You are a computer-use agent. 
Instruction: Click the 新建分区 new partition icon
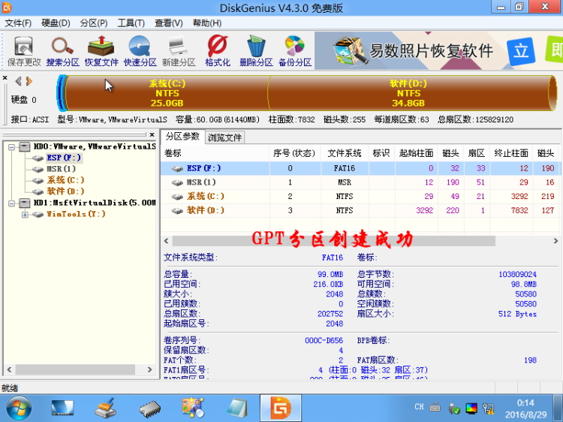(179, 51)
